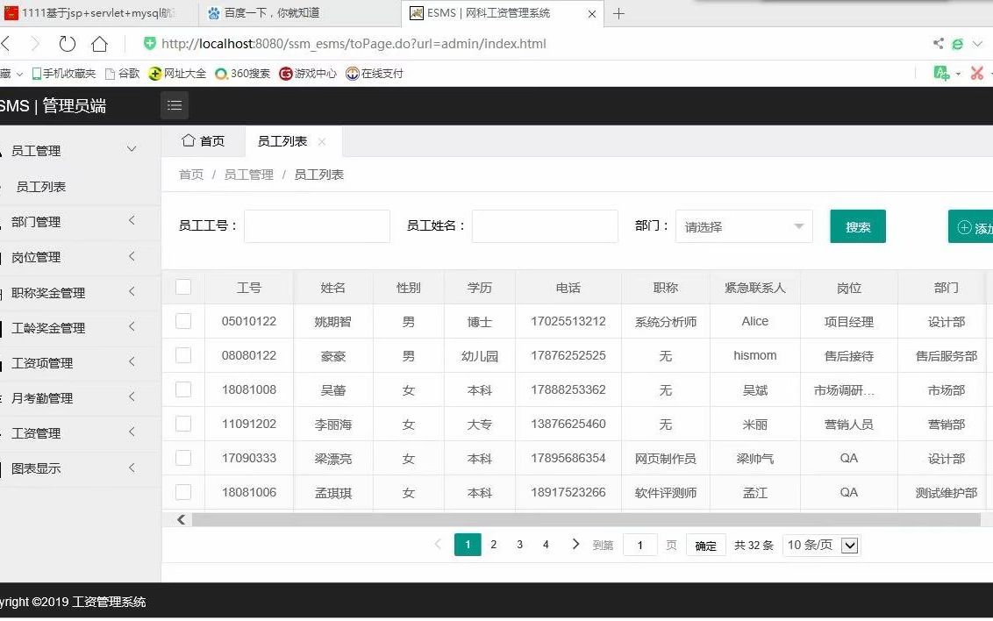Select the checkbox for employee 吴蕾
The image size is (993, 621).
pyautogui.click(x=184, y=389)
